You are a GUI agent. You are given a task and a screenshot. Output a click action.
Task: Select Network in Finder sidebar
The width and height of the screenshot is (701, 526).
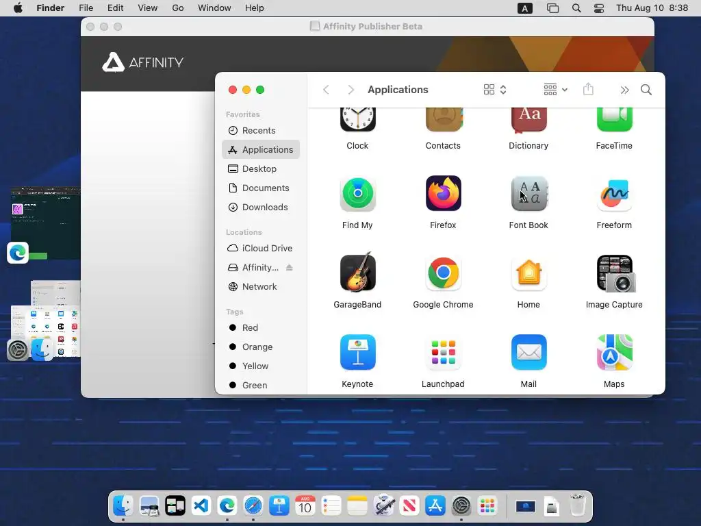261,287
